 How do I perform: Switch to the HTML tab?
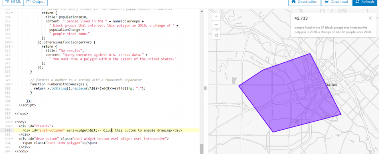[13, 2]
